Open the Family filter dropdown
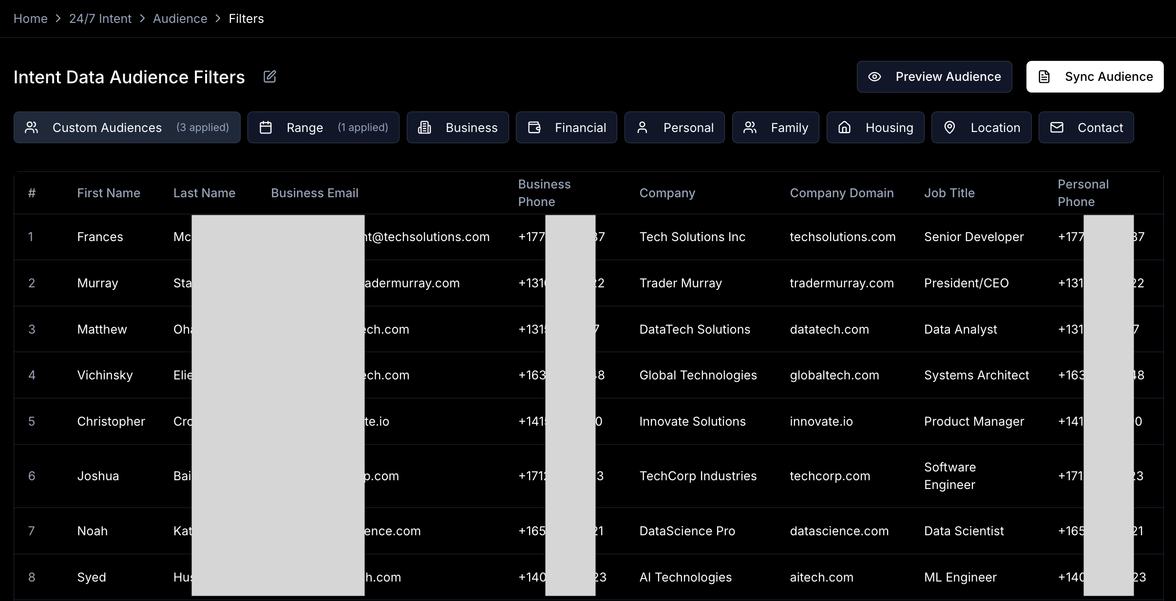The width and height of the screenshot is (1176, 601). point(775,128)
